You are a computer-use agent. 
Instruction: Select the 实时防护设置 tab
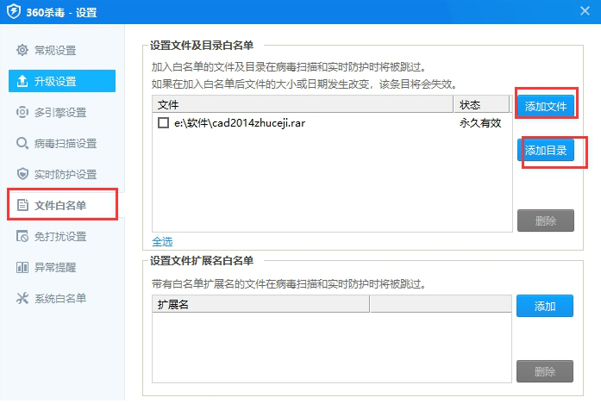point(62,174)
